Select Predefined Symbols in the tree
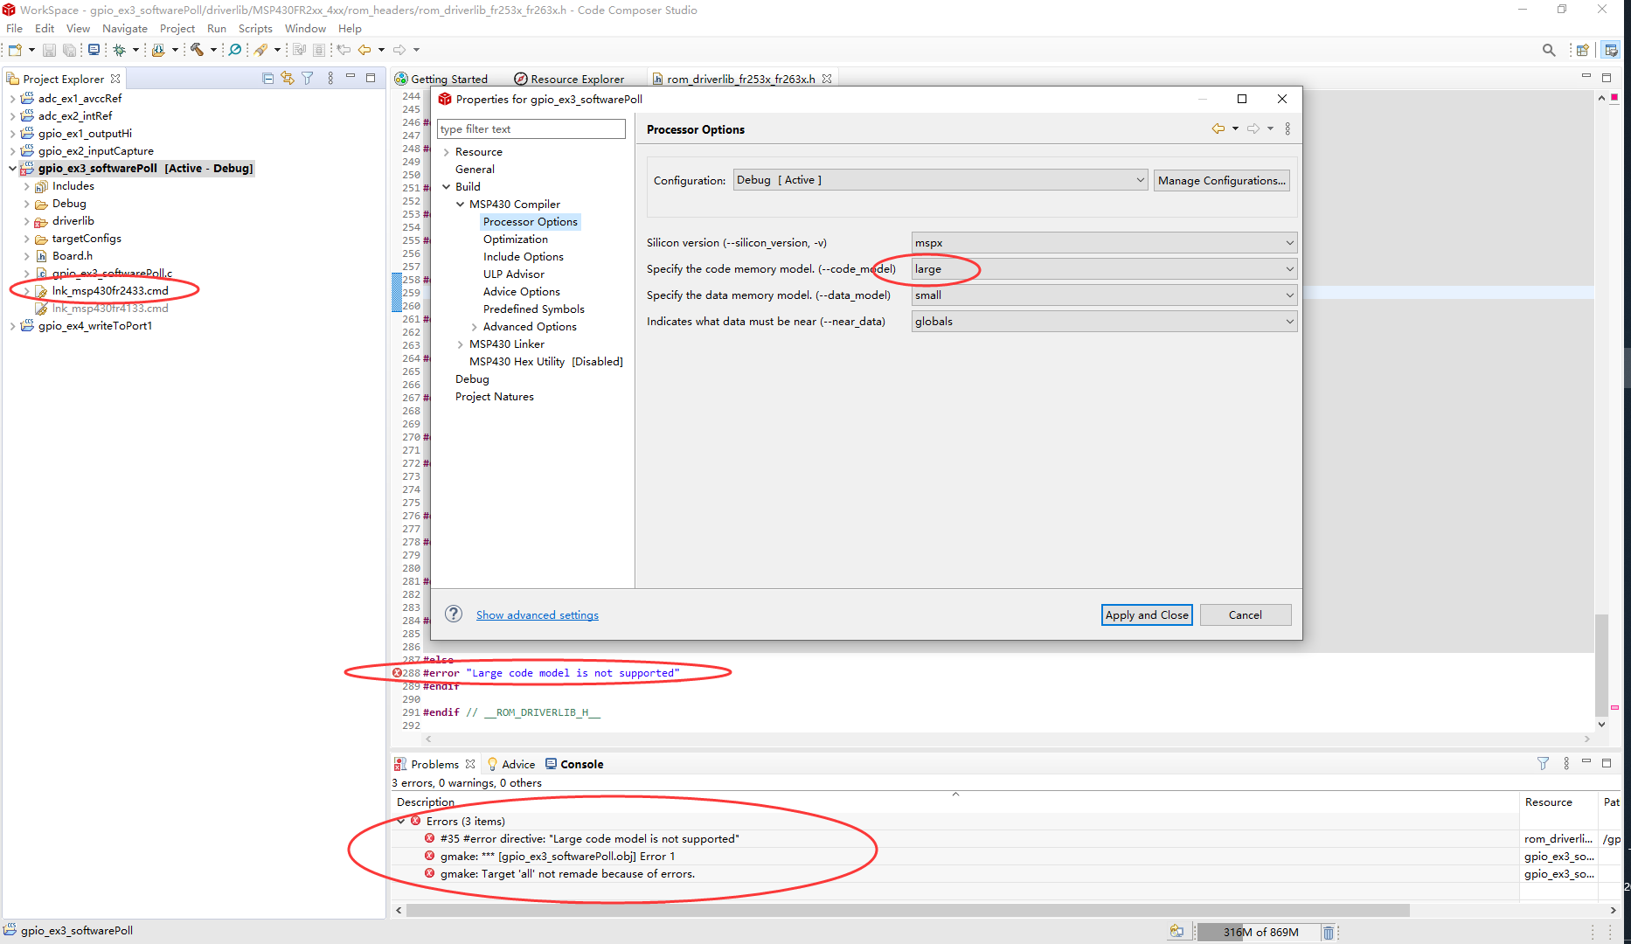Viewport: 1631px width, 944px height. point(534,309)
